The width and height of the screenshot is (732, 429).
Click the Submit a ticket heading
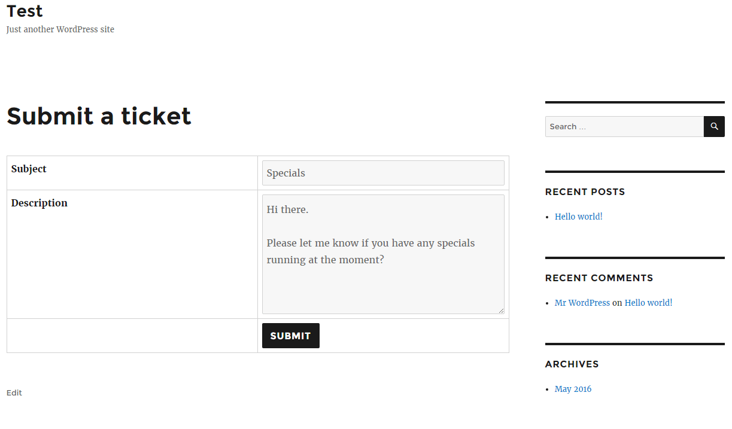pyautogui.click(x=99, y=116)
